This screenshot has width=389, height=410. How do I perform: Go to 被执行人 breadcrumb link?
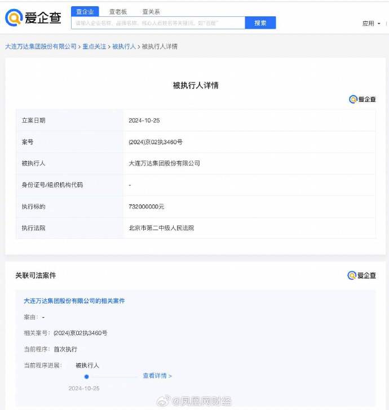click(124, 47)
